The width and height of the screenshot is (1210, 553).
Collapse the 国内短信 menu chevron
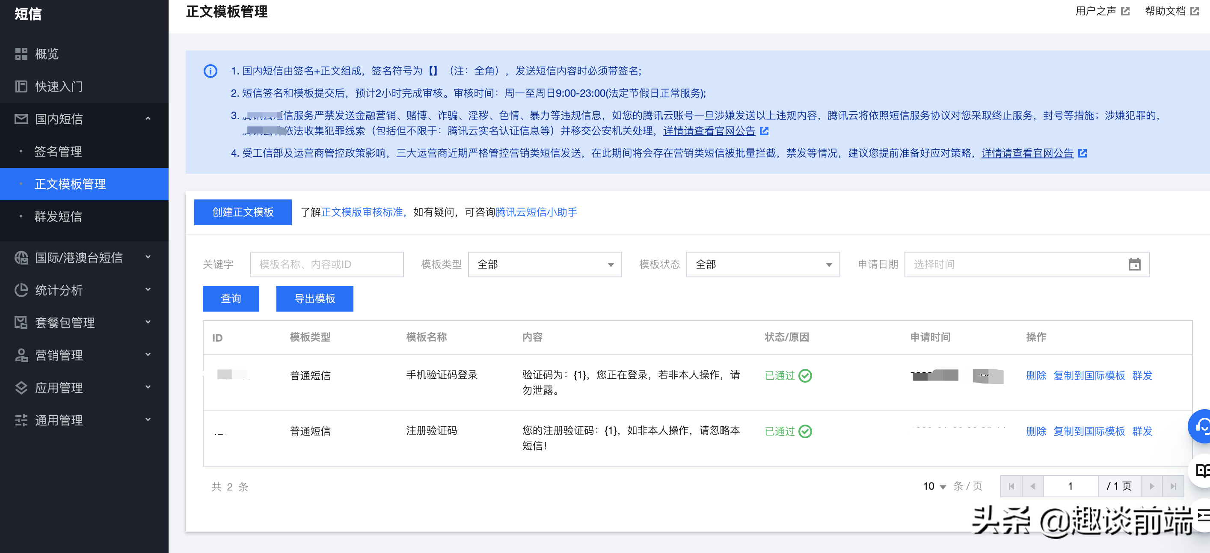[x=148, y=119]
